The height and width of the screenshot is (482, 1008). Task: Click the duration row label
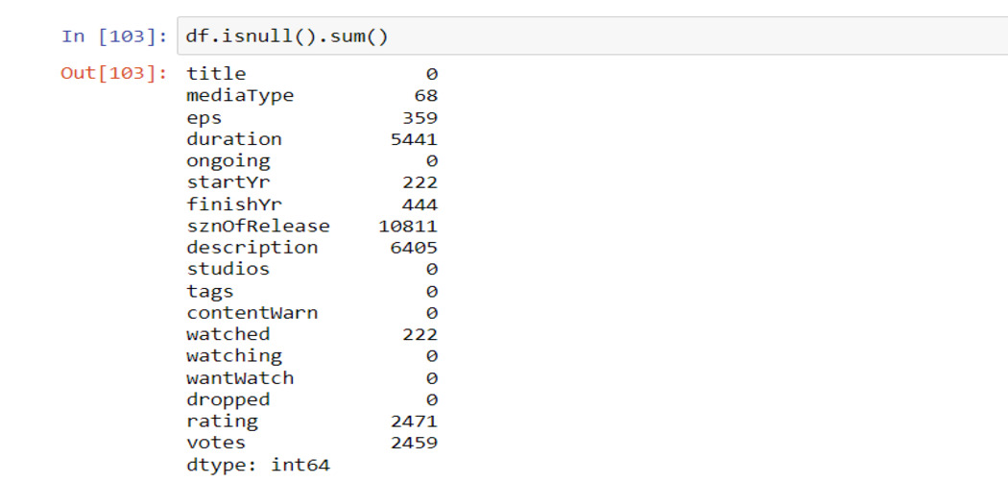(233, 139)
